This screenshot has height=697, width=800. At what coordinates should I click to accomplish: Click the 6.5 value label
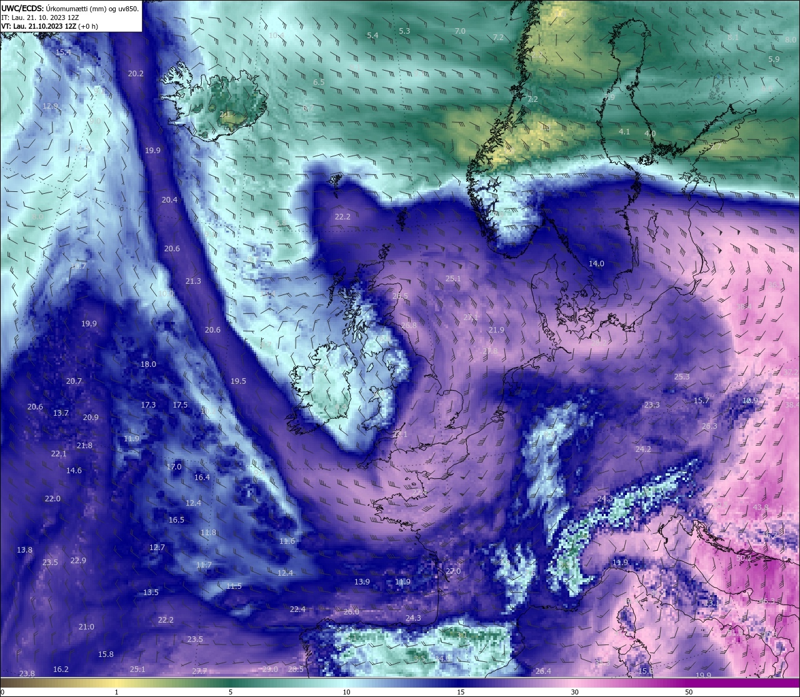[319, 83]
